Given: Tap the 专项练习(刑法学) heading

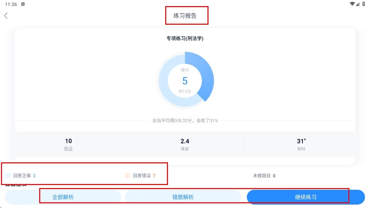Looking at the screenshot, I should click(x=185, y=39).
